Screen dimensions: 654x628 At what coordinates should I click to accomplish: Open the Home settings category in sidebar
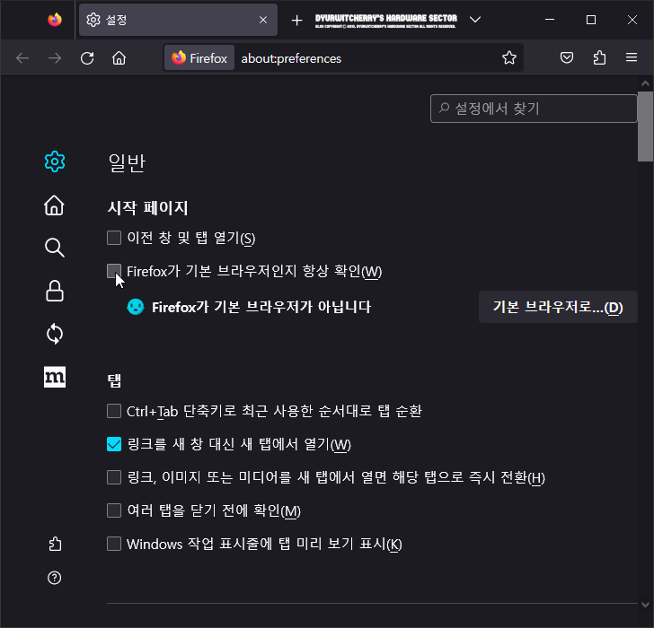[x=54, y=205]
